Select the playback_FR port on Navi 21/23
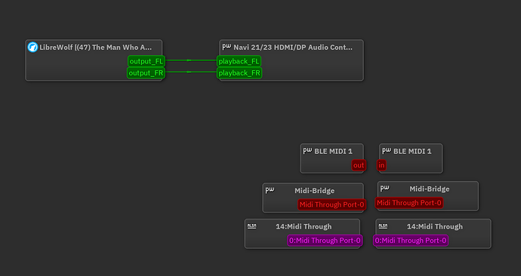The height and width of the screenshot is (276, 521). 239,73
